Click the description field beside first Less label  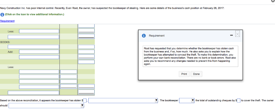(39, 31)
